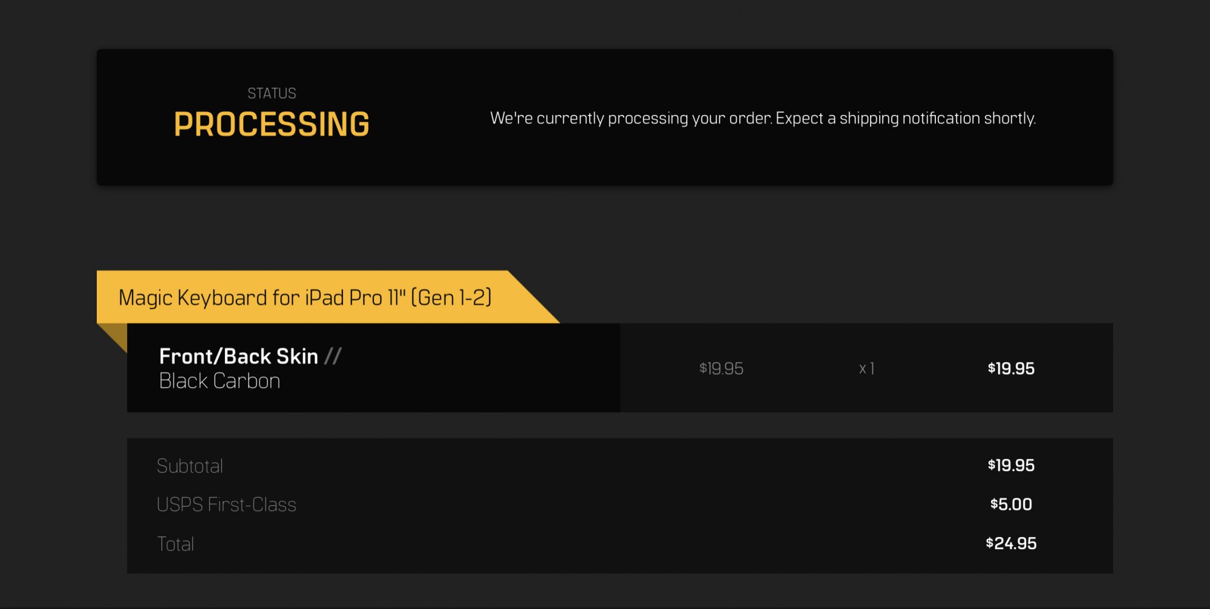Click the USPS First-Class shipping label

coord(226,505)
